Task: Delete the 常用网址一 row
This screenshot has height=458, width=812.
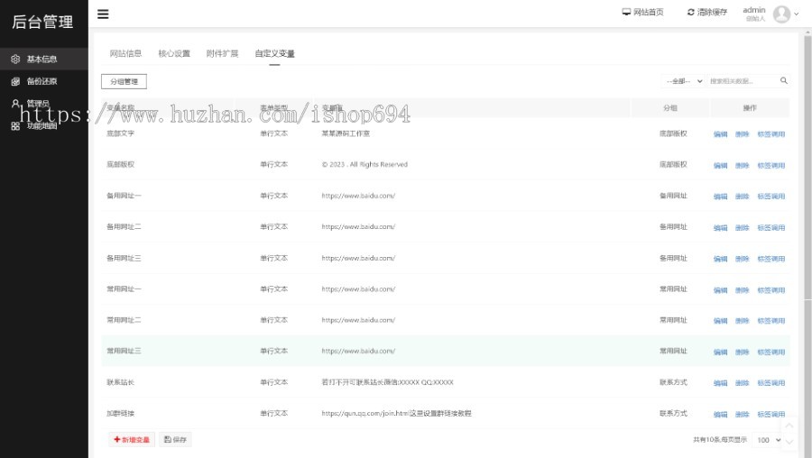Action: pos(743,290)
